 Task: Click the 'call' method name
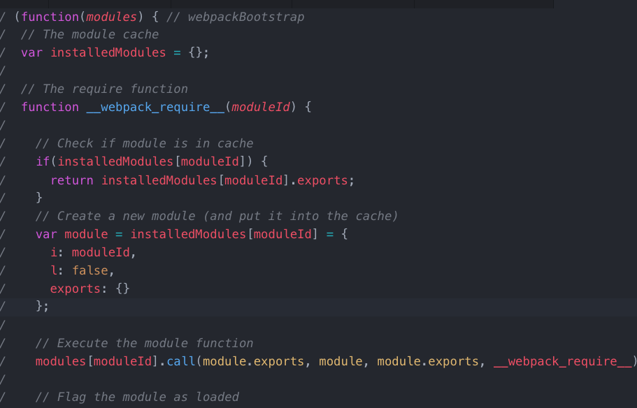181,361
